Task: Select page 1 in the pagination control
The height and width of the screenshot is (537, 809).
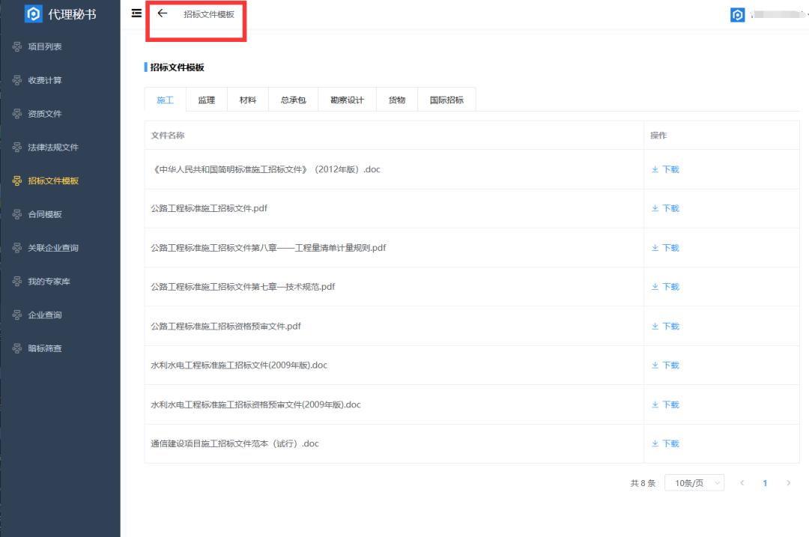Action: [x=765, y=483]
